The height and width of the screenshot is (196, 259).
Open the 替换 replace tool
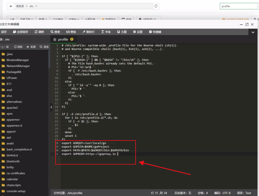point(71,32)
